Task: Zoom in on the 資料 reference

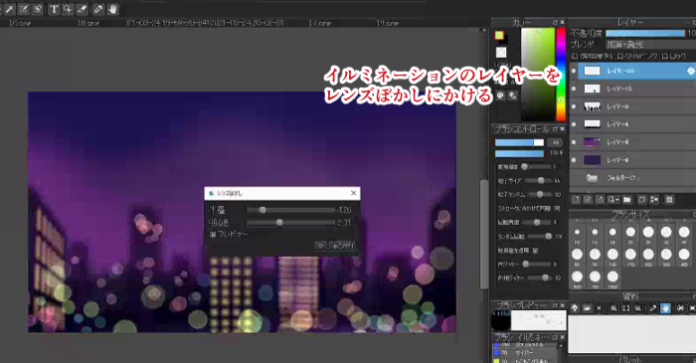Action: 613,308
